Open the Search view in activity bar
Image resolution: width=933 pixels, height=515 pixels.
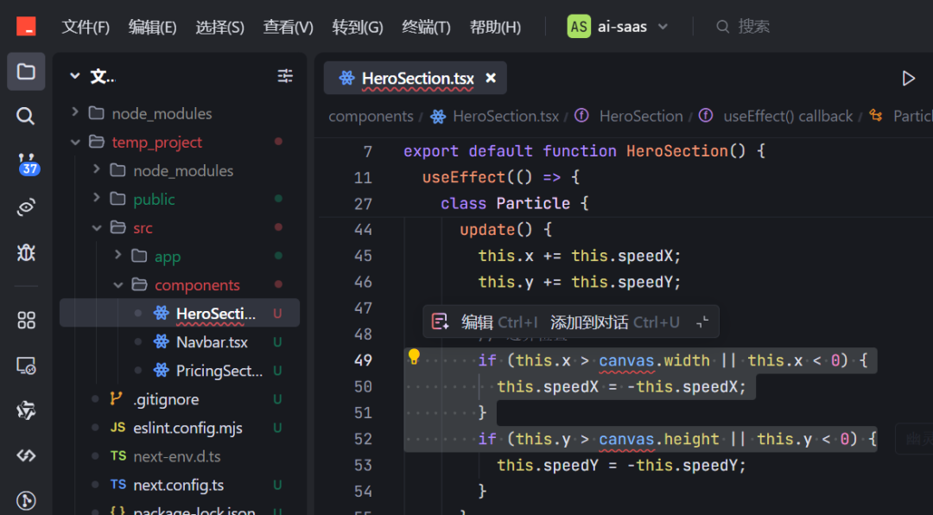coord(26,117)
